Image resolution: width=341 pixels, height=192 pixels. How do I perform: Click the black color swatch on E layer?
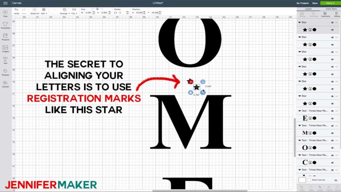pyautogui.click(x=314, y=118)
